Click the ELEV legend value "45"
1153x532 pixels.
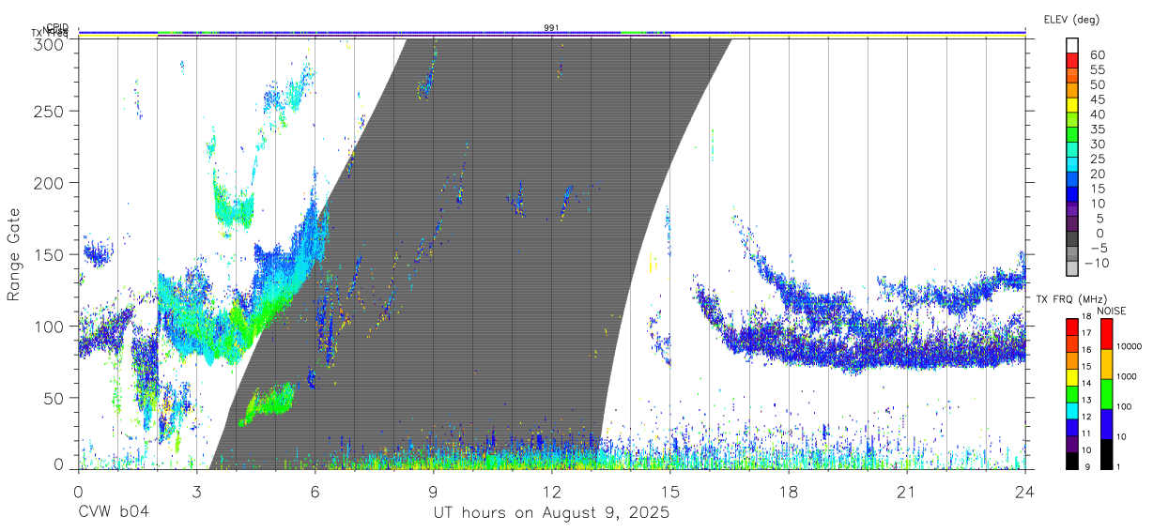[x=1097, y=99]
